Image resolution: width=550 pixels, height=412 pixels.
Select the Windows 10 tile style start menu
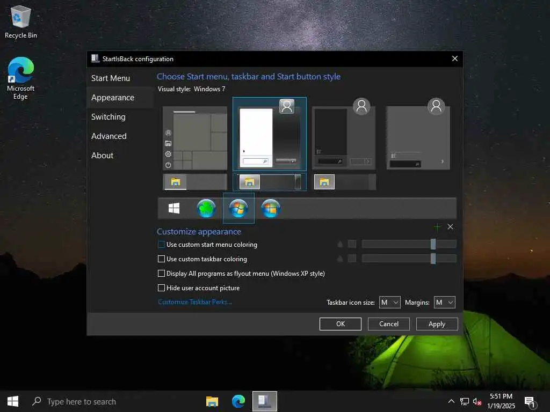tap(195, 138)
